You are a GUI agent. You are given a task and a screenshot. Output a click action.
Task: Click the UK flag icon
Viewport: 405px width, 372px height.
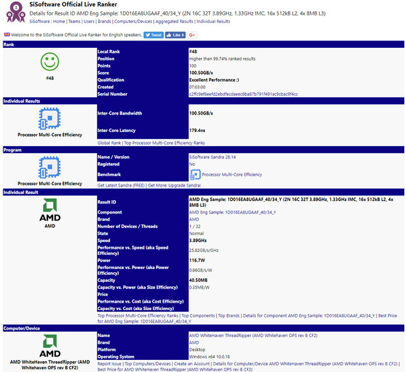[7, 34]
